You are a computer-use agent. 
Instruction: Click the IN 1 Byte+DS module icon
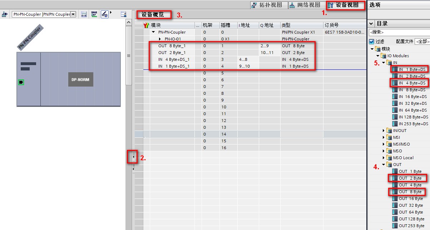click(395, 69)
